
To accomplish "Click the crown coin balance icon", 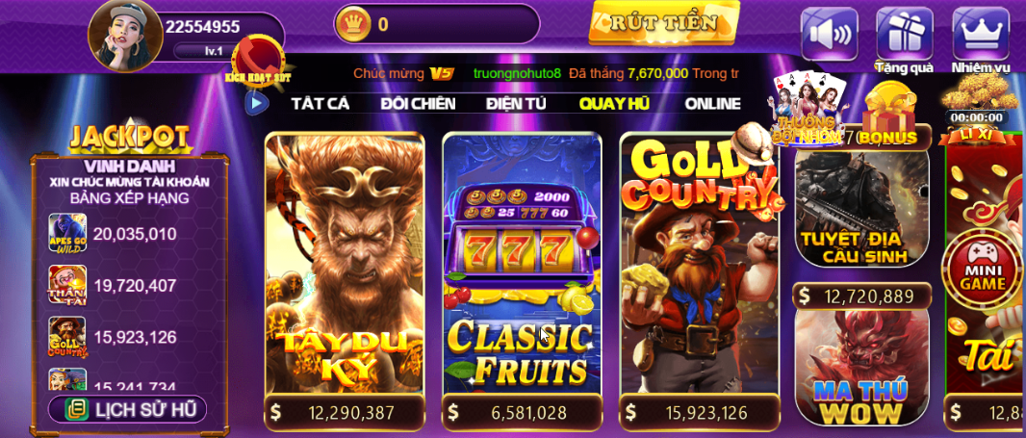I will pos(352,24).
